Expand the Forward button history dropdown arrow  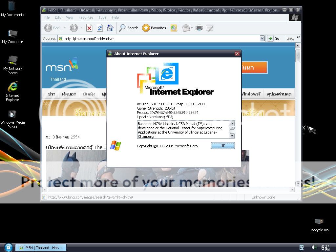(81, 28)
